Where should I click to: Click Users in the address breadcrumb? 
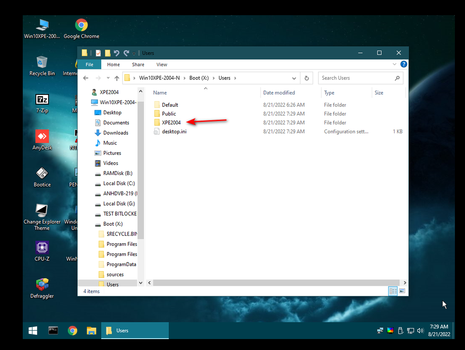tap(224, 78)
